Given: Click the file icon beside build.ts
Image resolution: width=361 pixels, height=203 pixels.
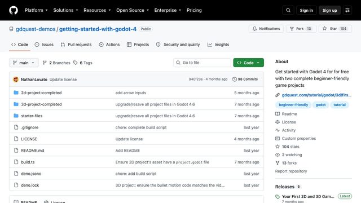Looking at the screenshot, I should pos(16,162).
